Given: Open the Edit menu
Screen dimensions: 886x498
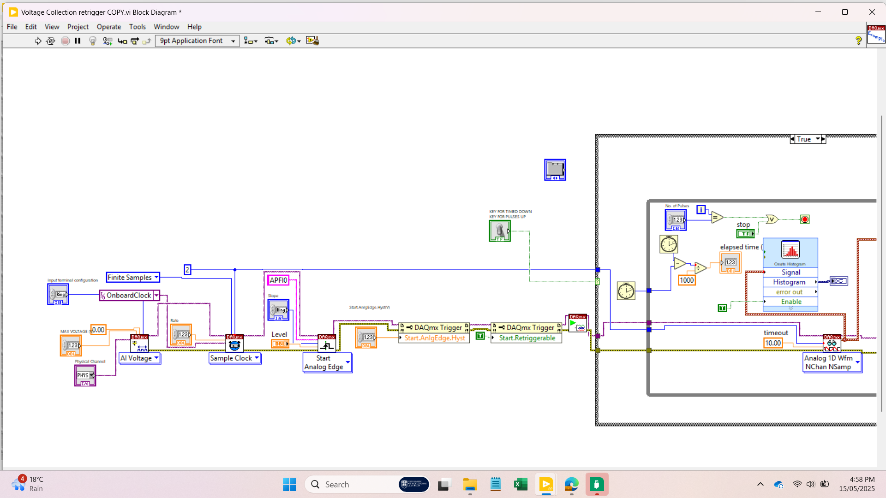Looking at the screenshot, I should (31, 27).
